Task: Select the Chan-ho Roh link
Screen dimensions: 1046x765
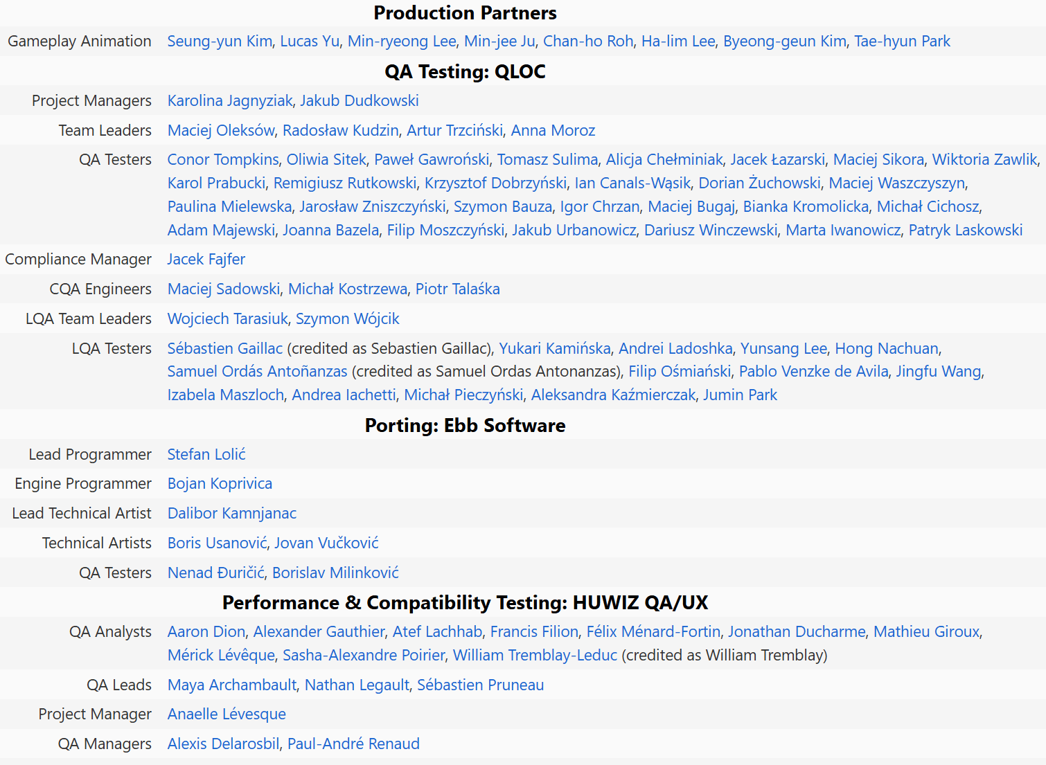Action: 588,42
